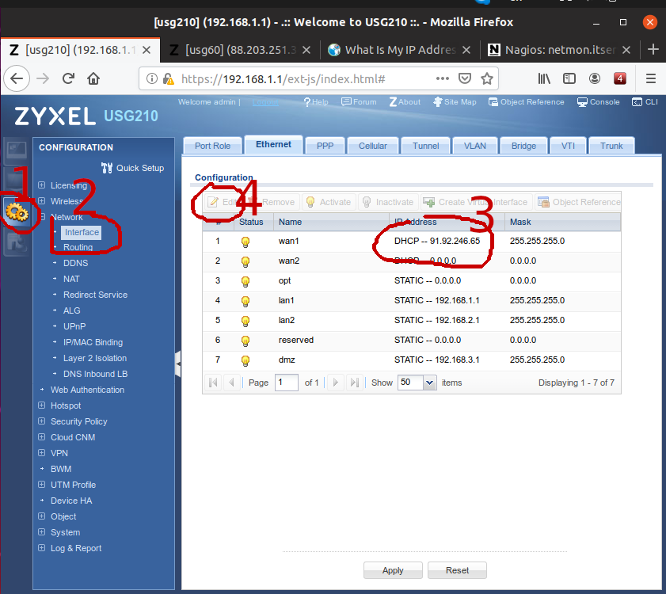Go to next page arrow
The width and height of the screenshot is (666, 594).
tap(336, 383)
